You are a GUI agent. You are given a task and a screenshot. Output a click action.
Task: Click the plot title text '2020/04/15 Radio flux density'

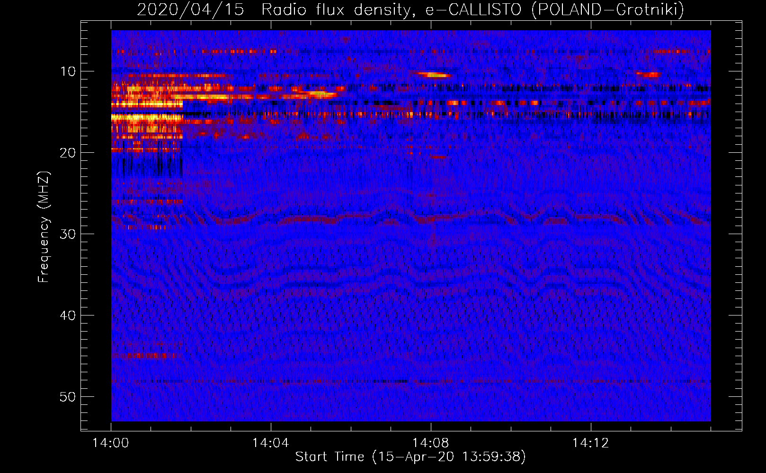274,9
